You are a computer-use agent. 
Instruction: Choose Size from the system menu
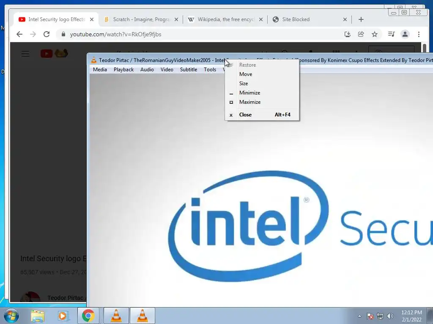(x=262, y=84)
